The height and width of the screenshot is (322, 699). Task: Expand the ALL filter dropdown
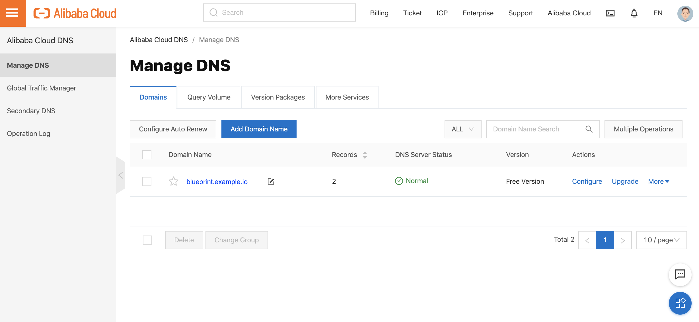463,129
